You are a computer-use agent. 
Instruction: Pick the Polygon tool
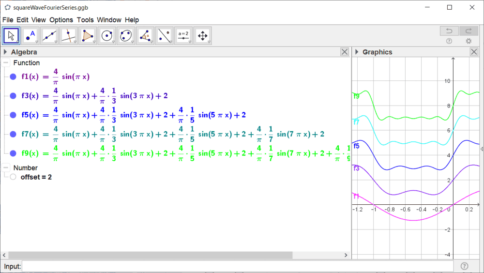click(x=88, y=36)
